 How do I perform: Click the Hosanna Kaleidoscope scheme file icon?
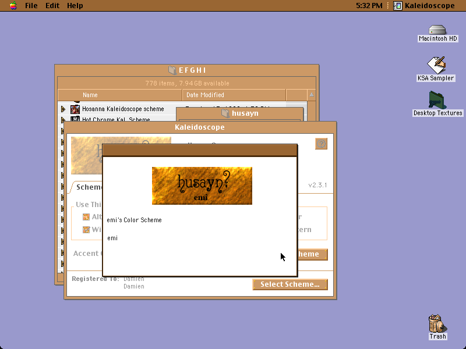(x=75, y=109)
